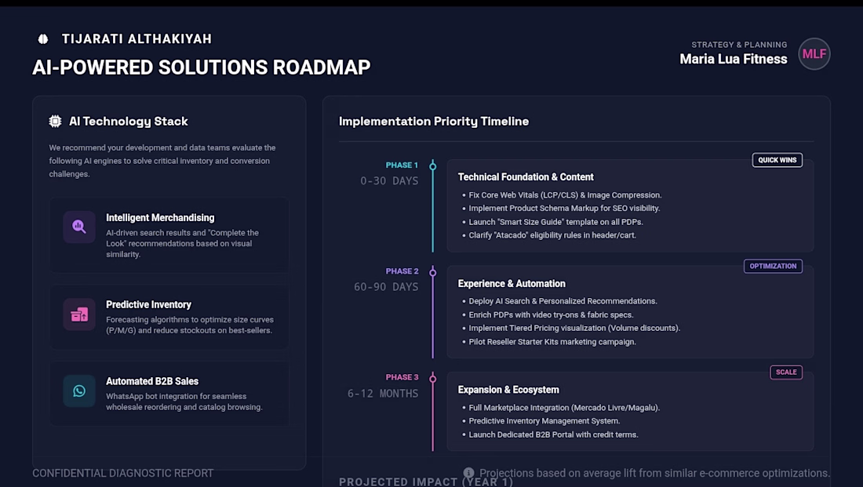Click the Automated B2B Sales WhatsApp icon
Image resolution: width=863 pixels, height=487 pixels.
click(x=79, y=391)
